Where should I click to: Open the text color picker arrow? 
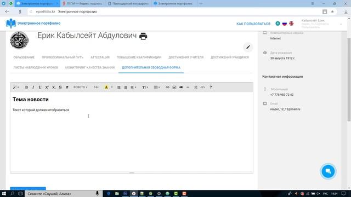112,88
